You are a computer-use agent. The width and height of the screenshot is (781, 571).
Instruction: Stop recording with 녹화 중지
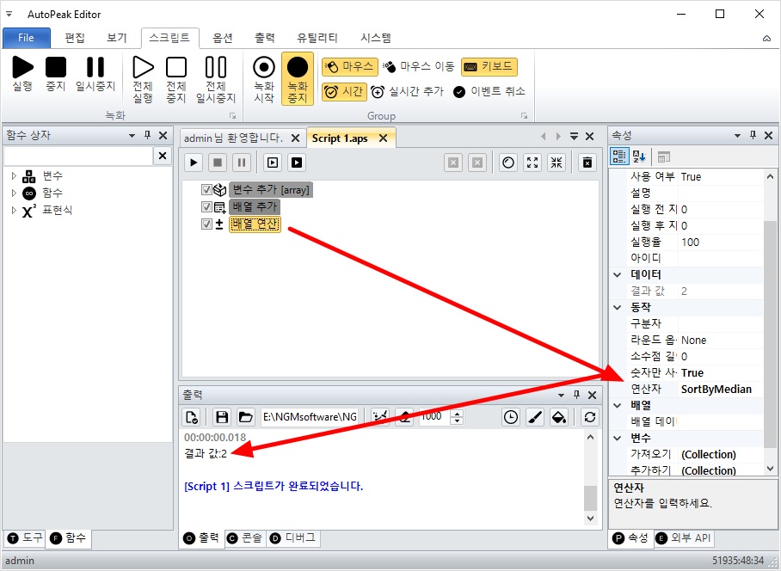[298, 79]
